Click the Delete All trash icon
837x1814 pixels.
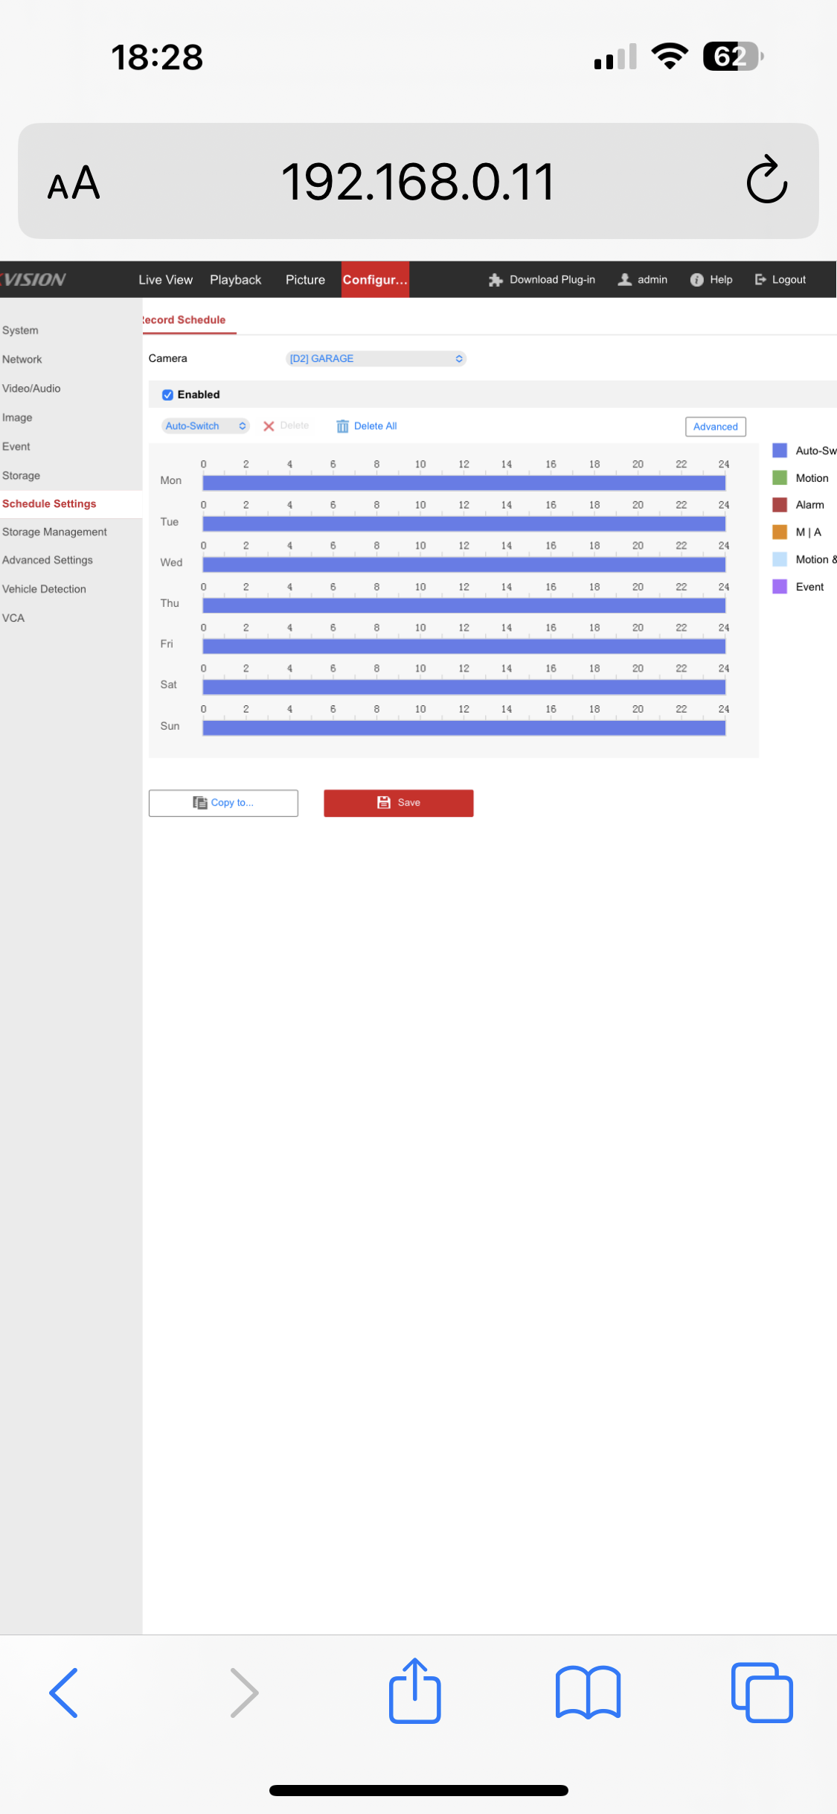342,426
